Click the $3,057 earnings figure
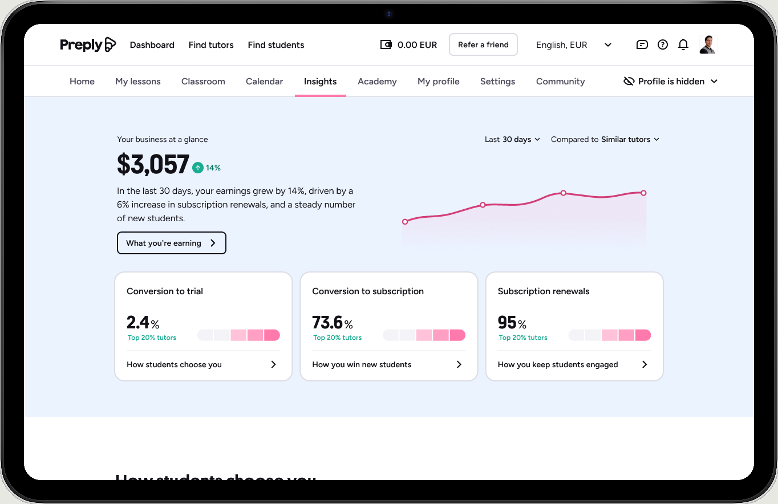Viewport: 778px width, 504px height. tap(153, 164)
